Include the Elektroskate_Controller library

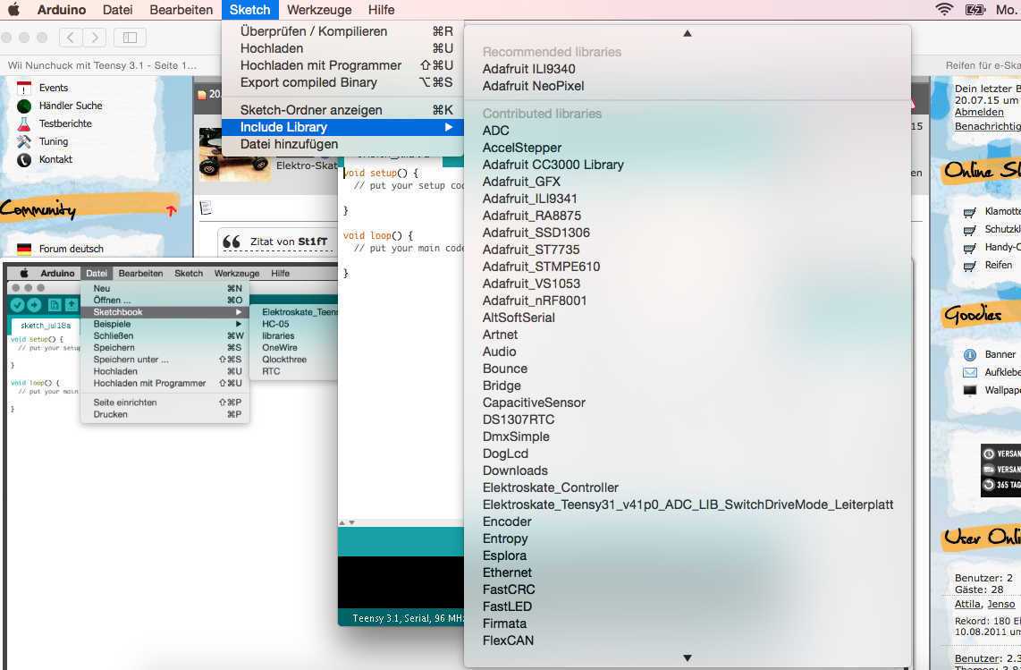point(687,488)
